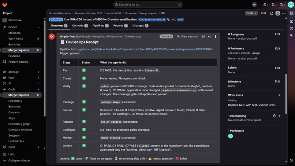Viewport: 295px width, 166px height.
Task: Open assigned issues counter icon
Action: pos(266,5)
